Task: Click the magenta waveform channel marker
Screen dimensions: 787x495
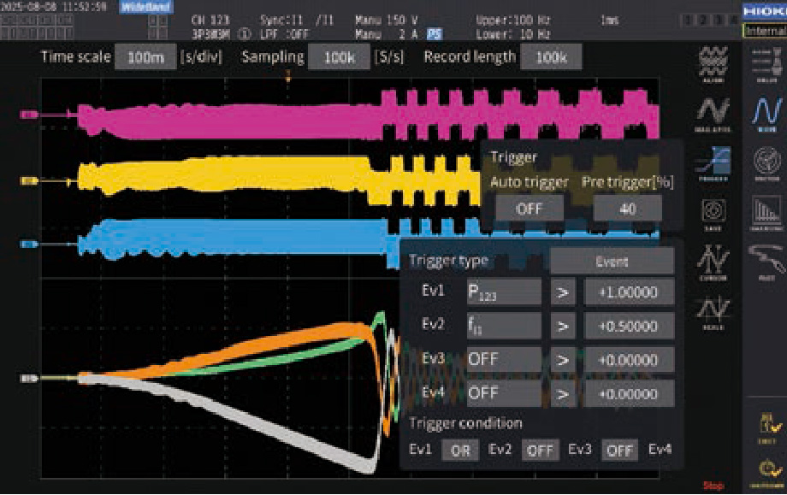Action: (x=29, y=113)
